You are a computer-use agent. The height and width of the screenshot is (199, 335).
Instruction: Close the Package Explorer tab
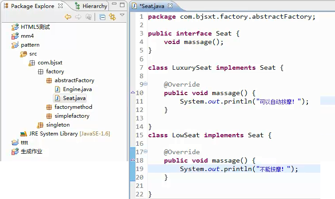[60, 6]
